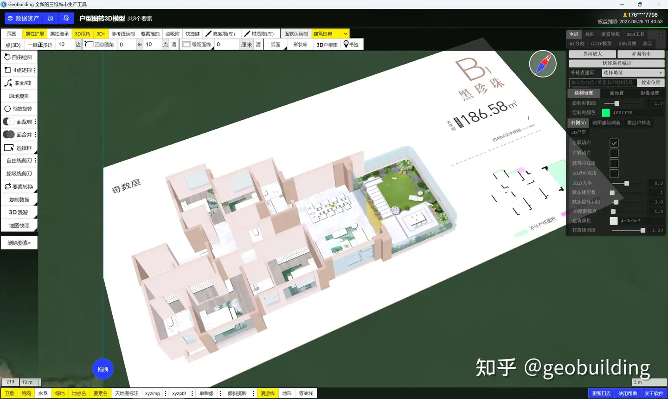
Task: Toggle the 左联动右 checkbox
Action: (x=614, y=143)
